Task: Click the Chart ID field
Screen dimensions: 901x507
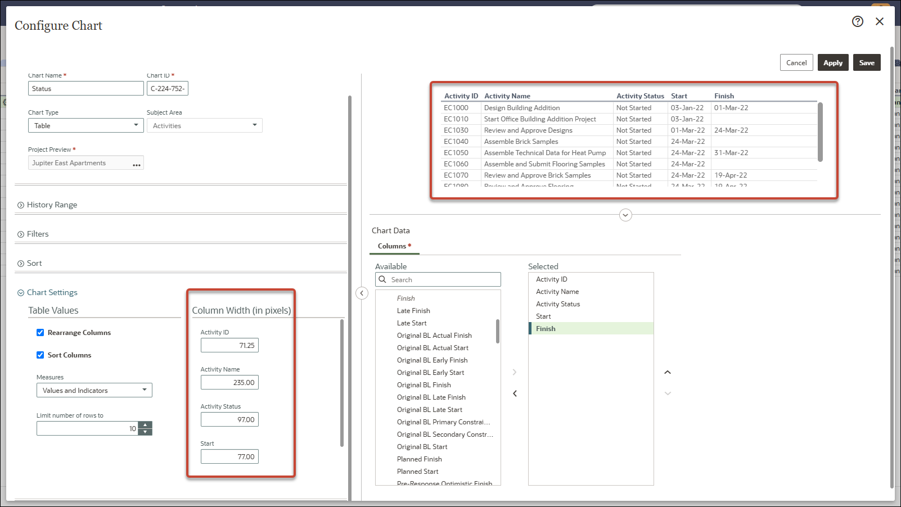Action: pos(168,88)
